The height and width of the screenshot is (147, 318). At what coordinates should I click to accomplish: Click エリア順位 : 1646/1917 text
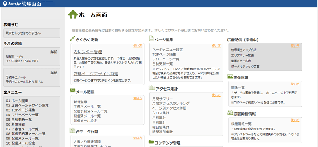(22, 61)
